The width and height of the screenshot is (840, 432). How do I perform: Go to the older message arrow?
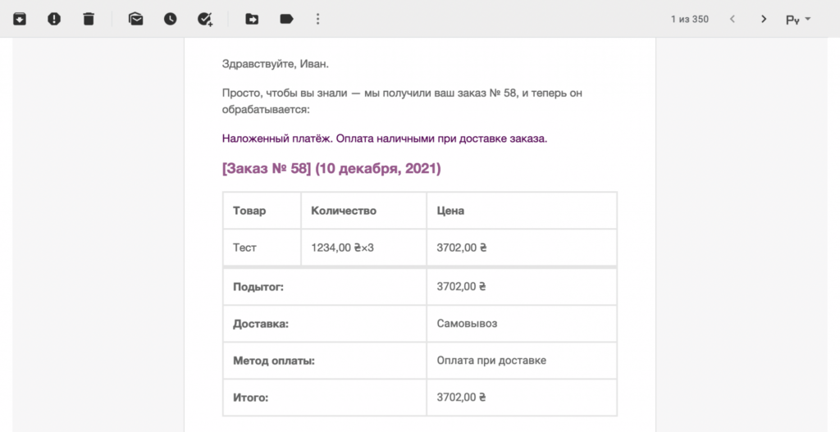point(764,19)
